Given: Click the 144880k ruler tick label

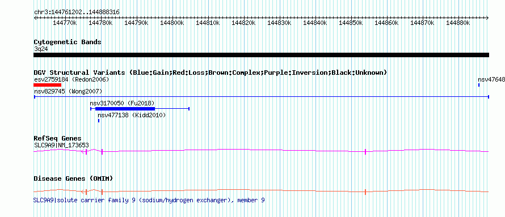Looking at the screenshot, I should pos(458,23).
